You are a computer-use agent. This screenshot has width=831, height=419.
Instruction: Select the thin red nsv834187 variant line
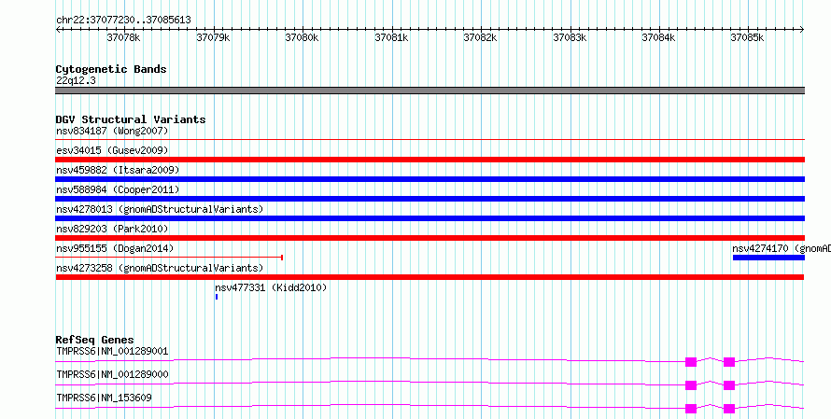click(x=430, y=140)
